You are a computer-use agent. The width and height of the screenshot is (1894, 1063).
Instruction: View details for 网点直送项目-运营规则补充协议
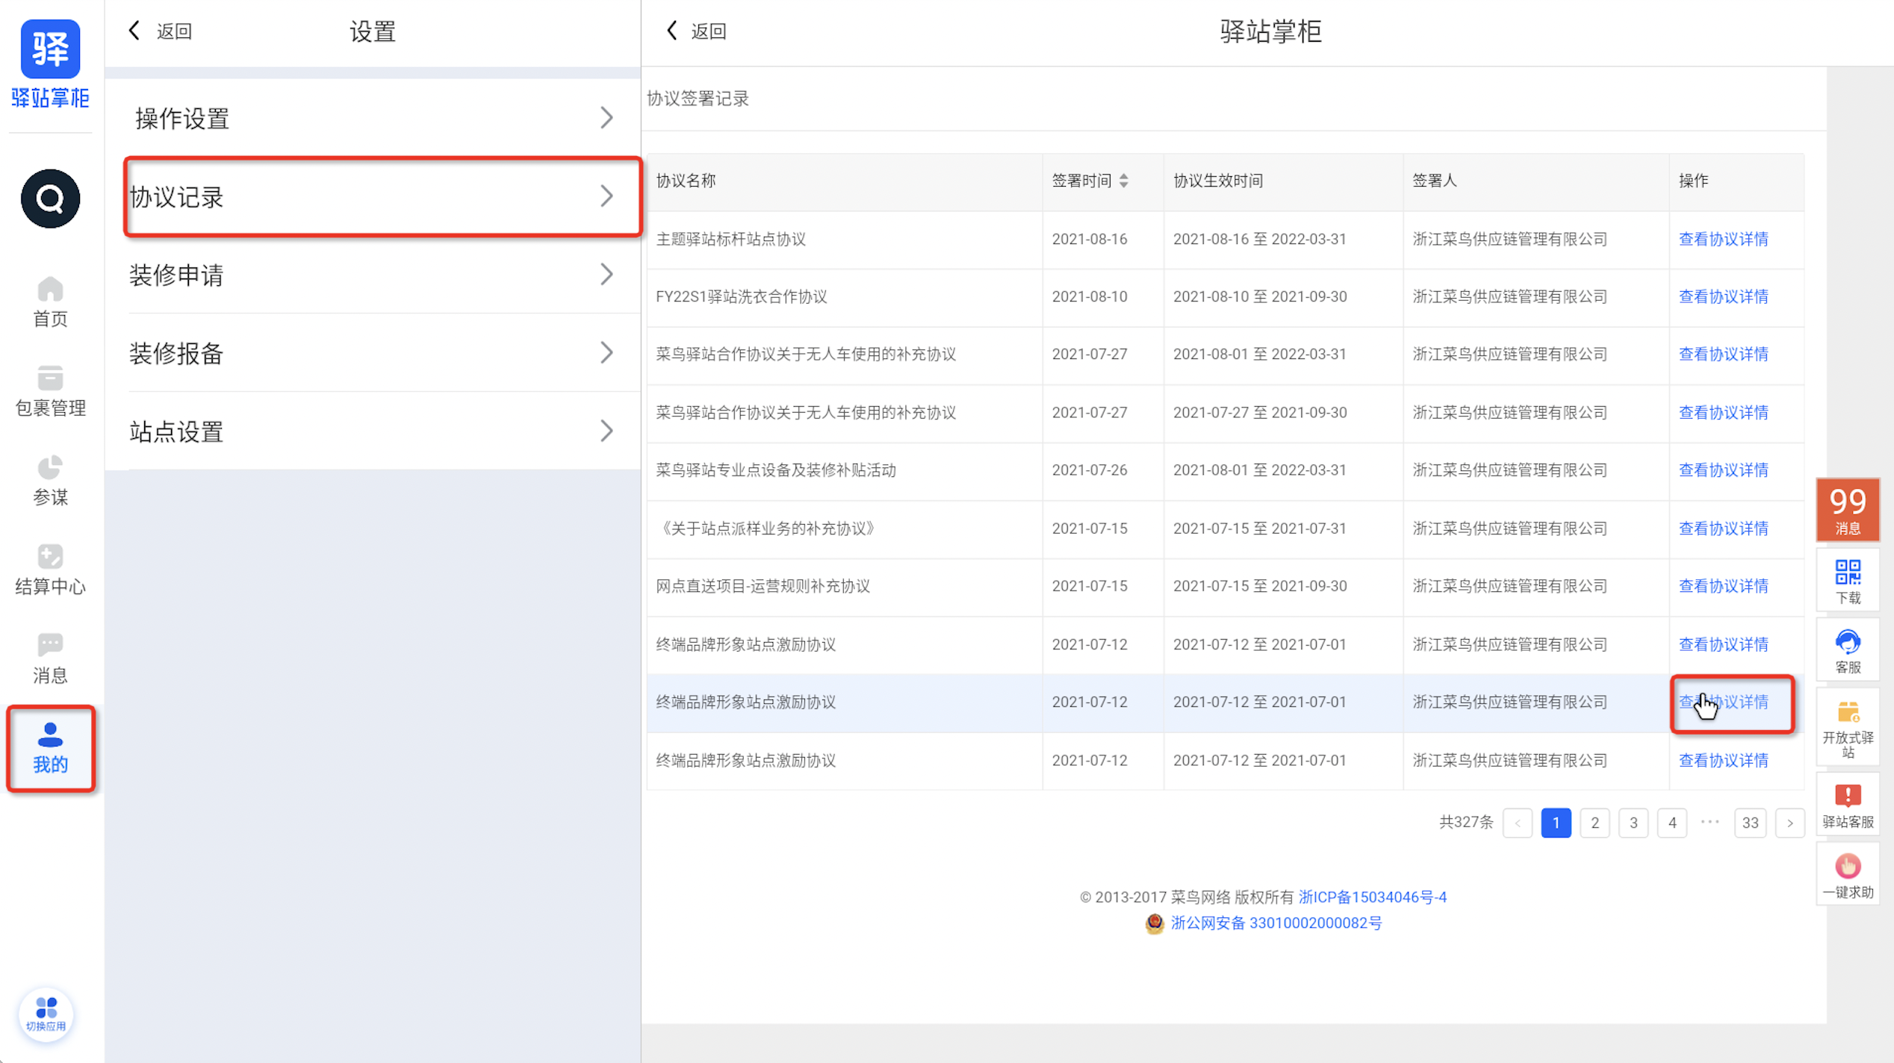coord(1723,586)
